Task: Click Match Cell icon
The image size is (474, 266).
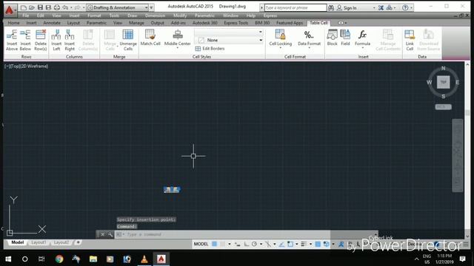Action: point(150,38)
